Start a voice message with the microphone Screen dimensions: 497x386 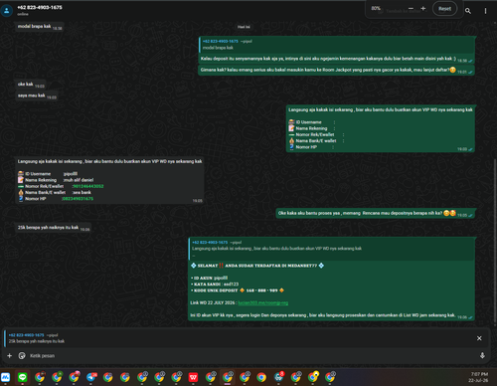pyautogui.click(x=482, y=355)
